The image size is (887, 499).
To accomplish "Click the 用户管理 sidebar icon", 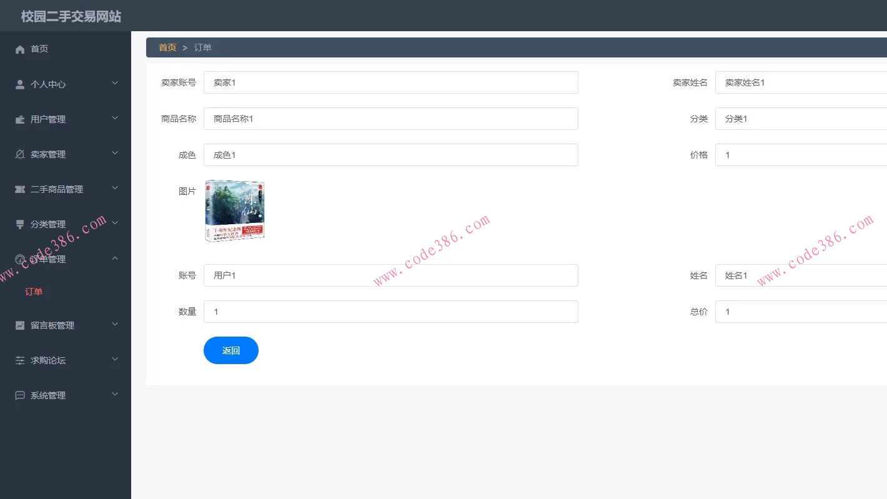I will [19, 119].
